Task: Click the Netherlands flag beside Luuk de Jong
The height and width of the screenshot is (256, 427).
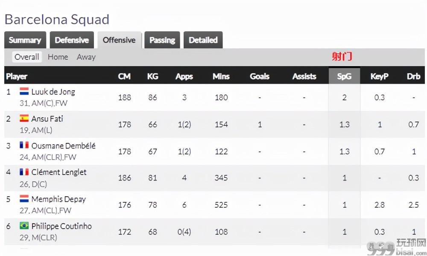Action: point(24,91)
